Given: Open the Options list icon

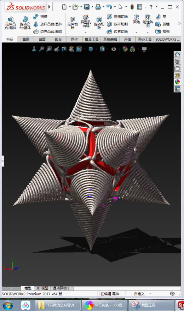Looking at the screenshot, I should (x=140, y=7).
